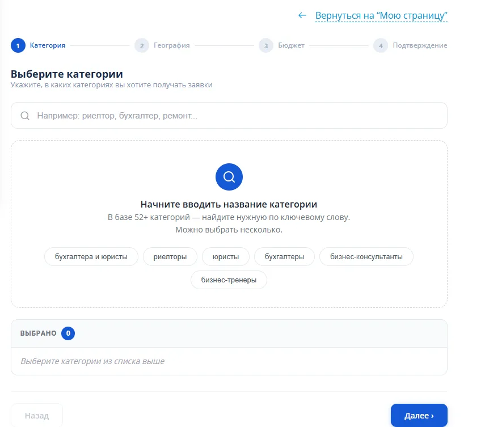Click the "Выберите категории" heading

(x=67, y=74)
